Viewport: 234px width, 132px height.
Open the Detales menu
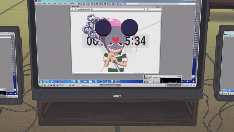73,4
